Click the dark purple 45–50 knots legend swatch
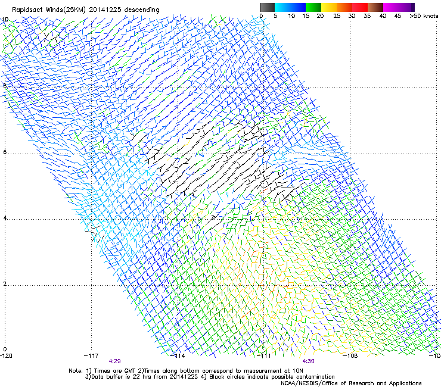 (x=406, y=7)
